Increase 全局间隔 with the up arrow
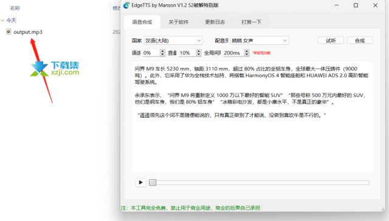This screenshot has height=221, width=389. click(247, 51)
